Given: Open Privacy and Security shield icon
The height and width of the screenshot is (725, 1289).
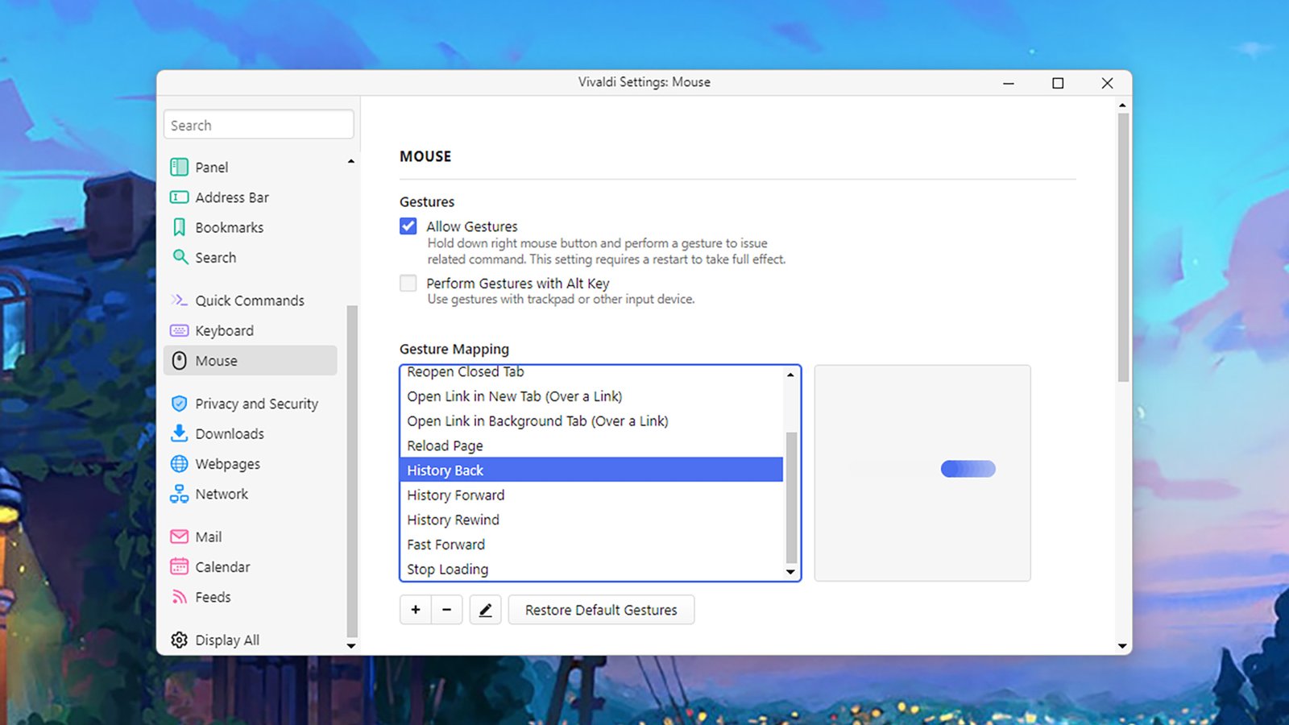Looking at the screenshot, I should (180, 404).
